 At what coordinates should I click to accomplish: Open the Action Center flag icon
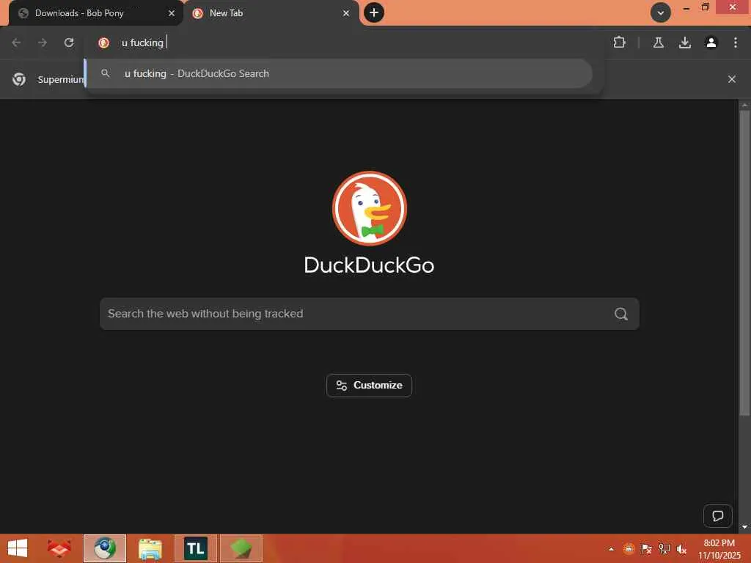point(646,549)
